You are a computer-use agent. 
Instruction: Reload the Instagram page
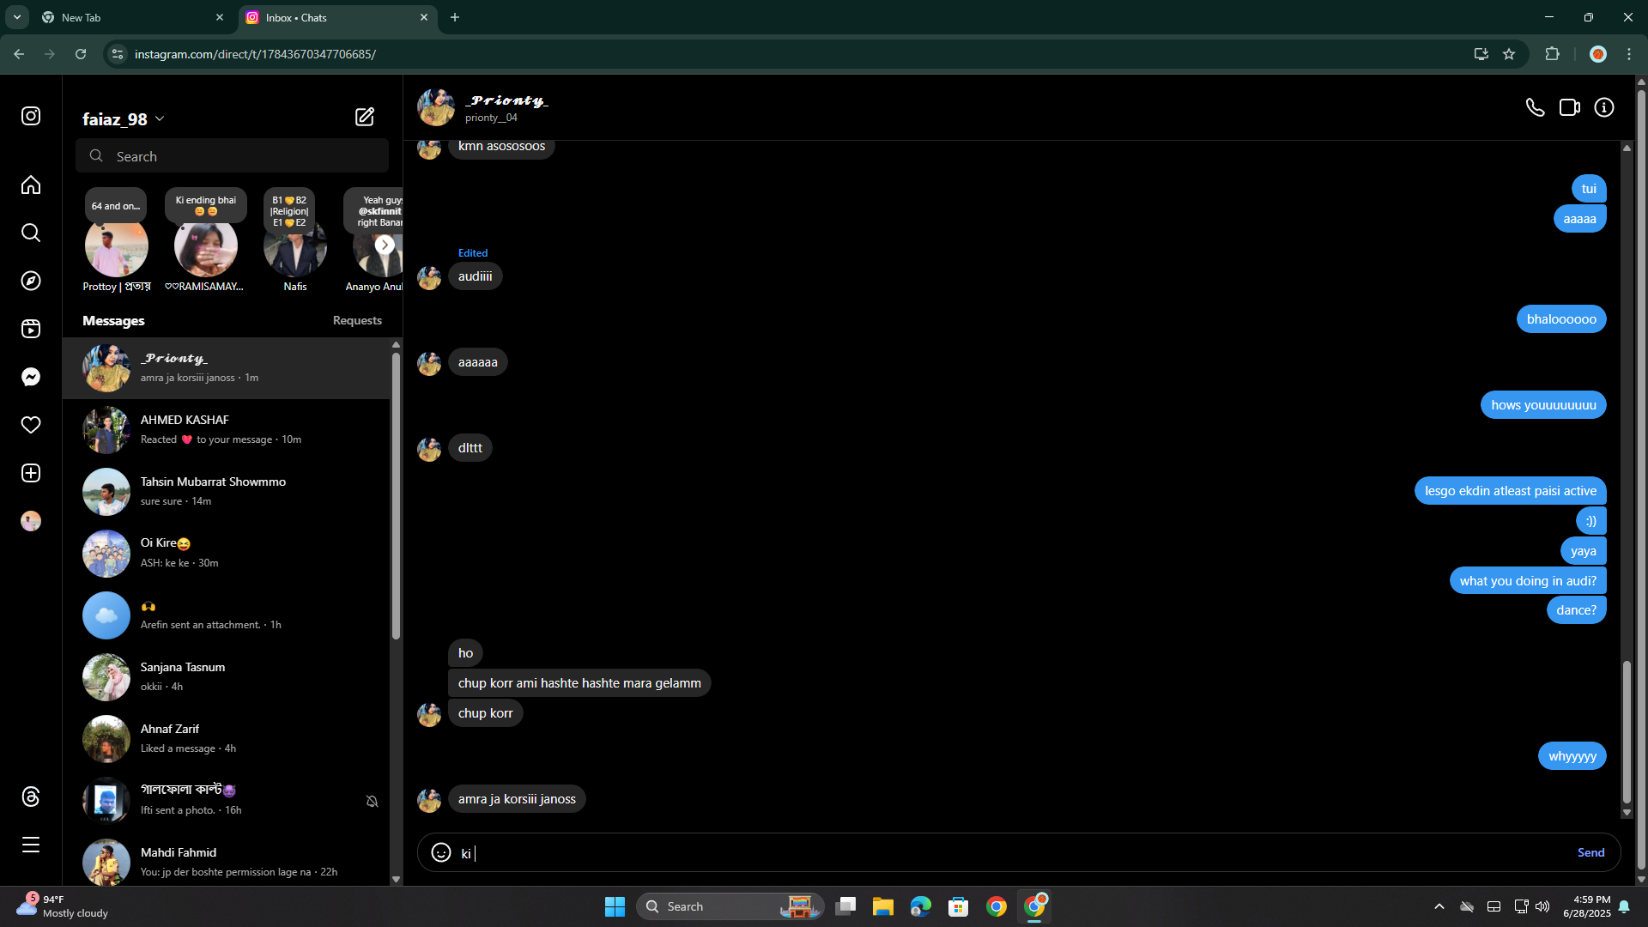click(x=81, y=54)
